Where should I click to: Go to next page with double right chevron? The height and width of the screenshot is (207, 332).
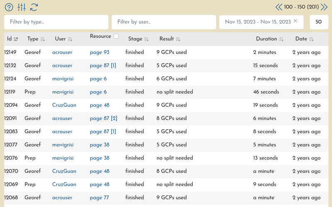[x=324, y=7]
